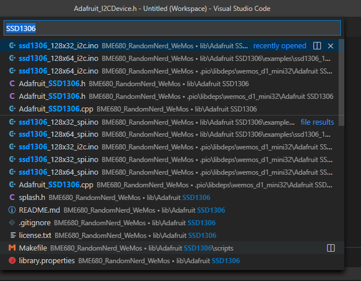Open recent ssd1306_128x64_i2c.ino under .pio\libdeps

tap(169, 71)
